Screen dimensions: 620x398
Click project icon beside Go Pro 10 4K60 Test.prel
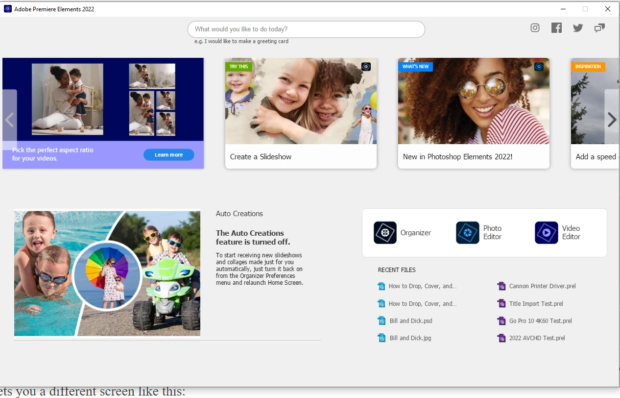(x=501, y=321)
